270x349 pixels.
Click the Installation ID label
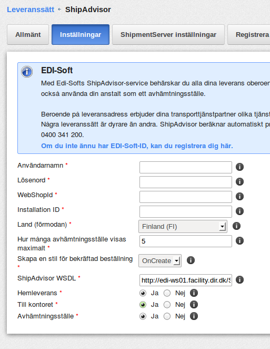point(38,210)
